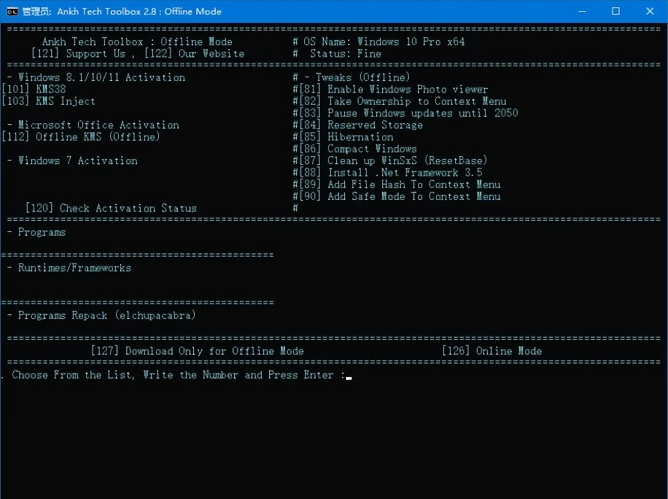Select '[83] Pause Windows updates until 2050'
This screenshot has height=499, width=668.
coord(409,113)
